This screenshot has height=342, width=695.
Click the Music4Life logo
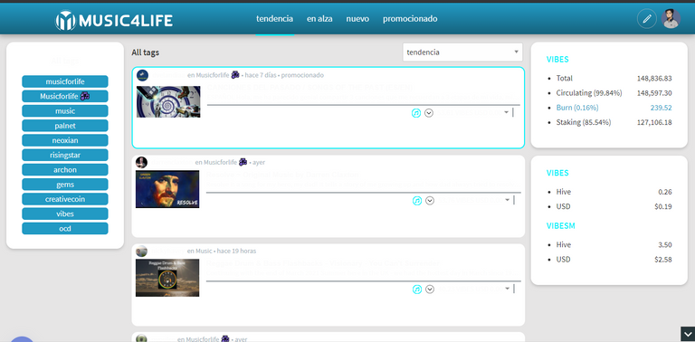pyautogui.click(x=114, y=21)
